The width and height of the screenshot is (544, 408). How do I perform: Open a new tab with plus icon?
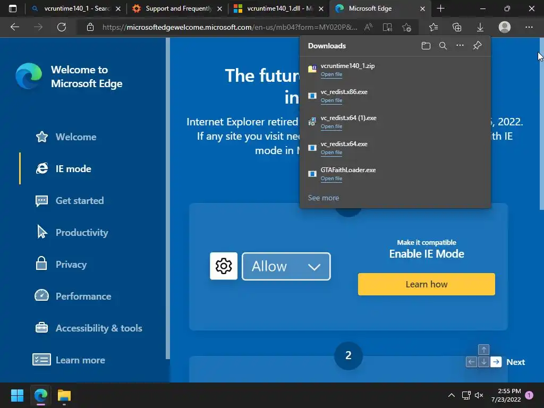tap(440, 8)
